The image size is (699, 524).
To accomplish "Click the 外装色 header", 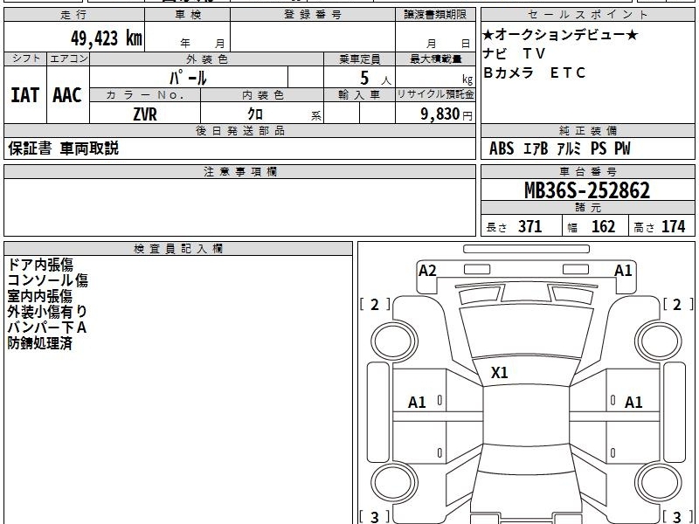I will pyautogui.click(x=206, y=59).
